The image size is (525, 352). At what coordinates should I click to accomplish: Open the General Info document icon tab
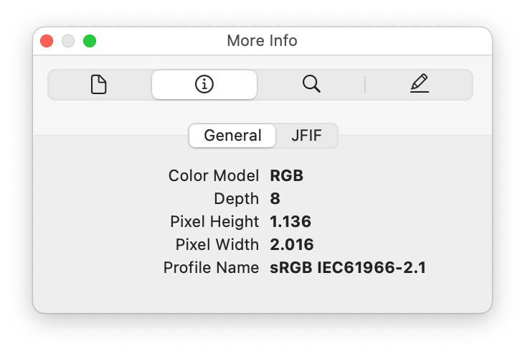(99, 85)
